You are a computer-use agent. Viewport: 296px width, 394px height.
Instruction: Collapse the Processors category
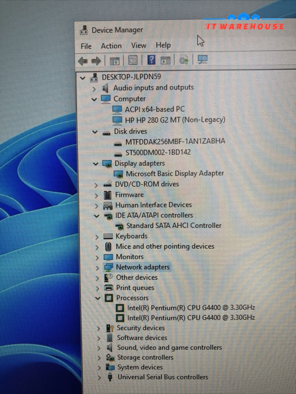[97, 299]
